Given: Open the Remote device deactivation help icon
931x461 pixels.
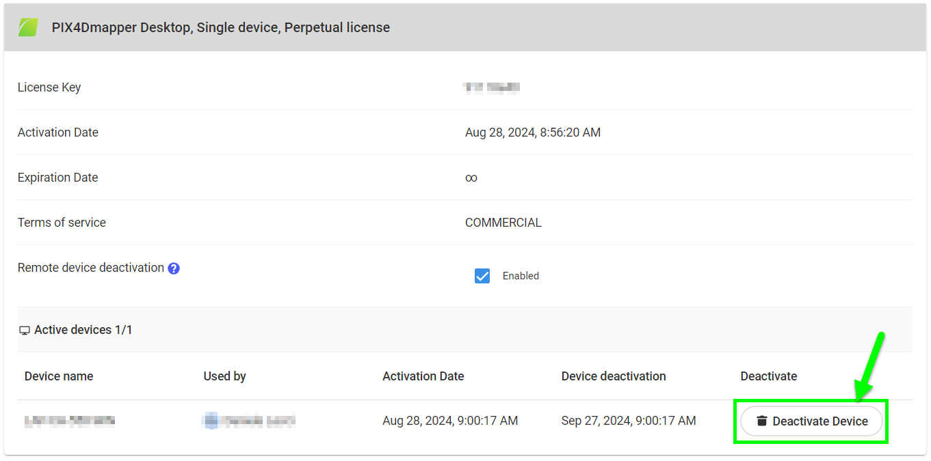Looking at the screenshot, I should pos(174,267).
